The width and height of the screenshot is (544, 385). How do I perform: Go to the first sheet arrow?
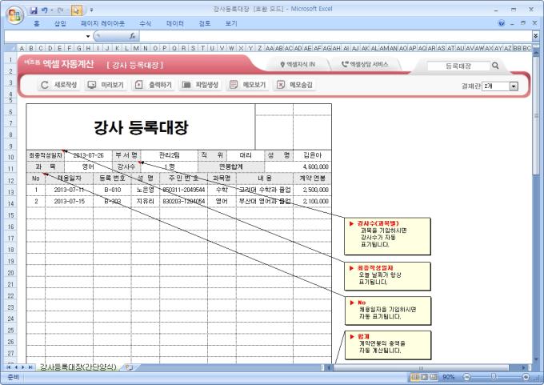click(8, 367)
